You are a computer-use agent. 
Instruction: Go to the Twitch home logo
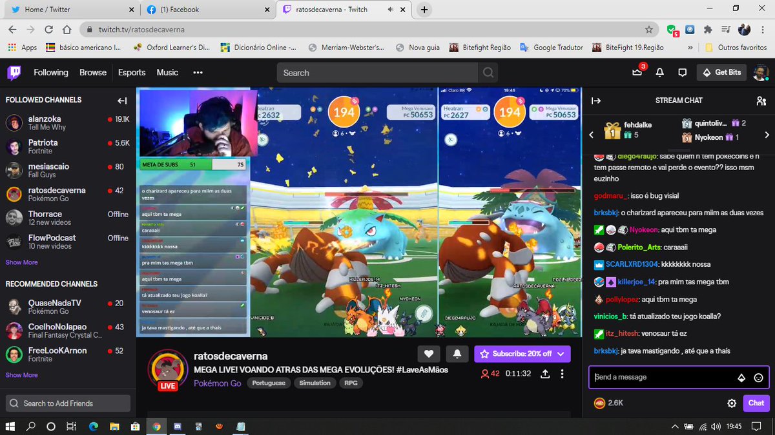14,73
